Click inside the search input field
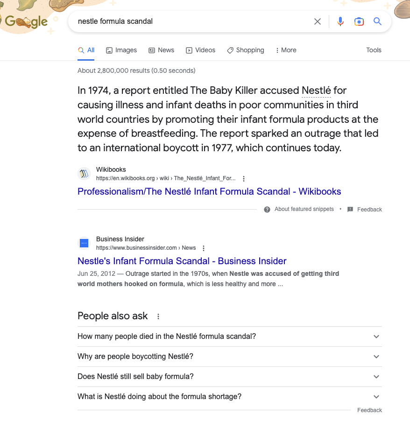The width and height of the screenshot is (410, 421). [187, 21]
